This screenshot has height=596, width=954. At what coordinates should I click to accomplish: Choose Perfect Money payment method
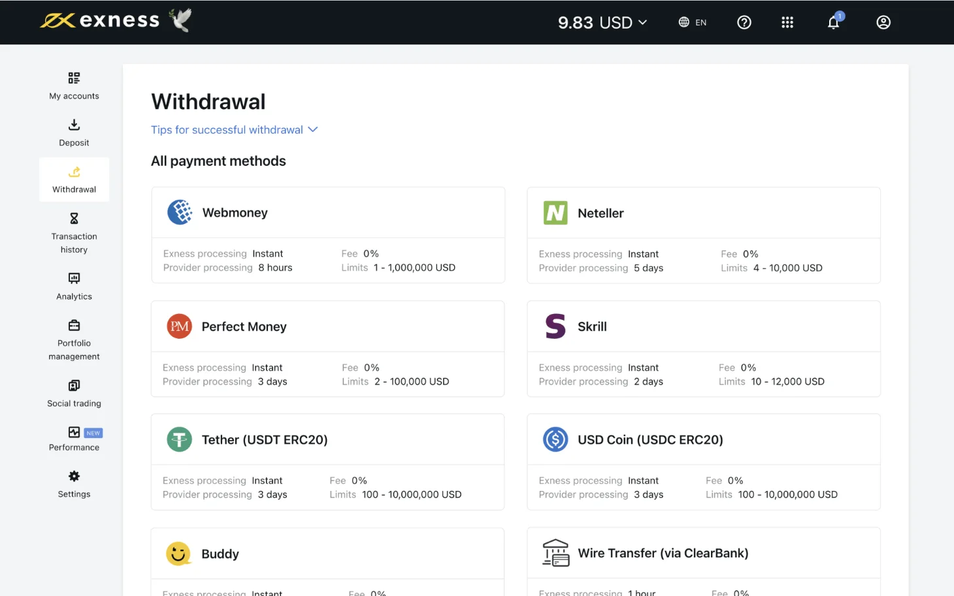(327, 349)
